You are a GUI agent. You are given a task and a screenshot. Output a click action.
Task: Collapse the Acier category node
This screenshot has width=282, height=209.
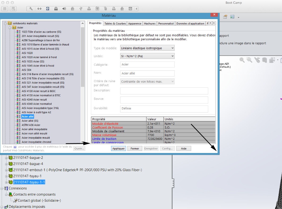pyautogui.click(x=10, y=28)
